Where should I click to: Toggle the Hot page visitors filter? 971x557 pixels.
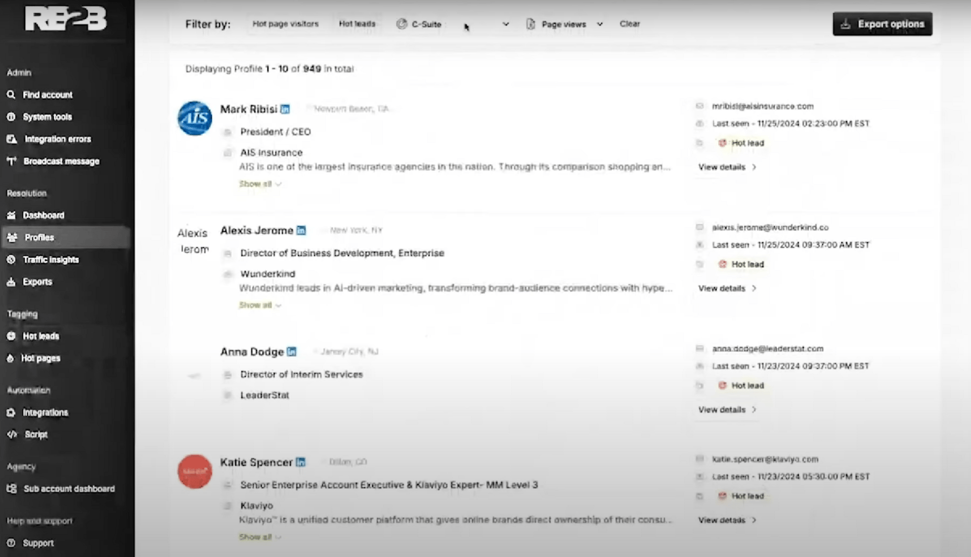coord(285,24)
